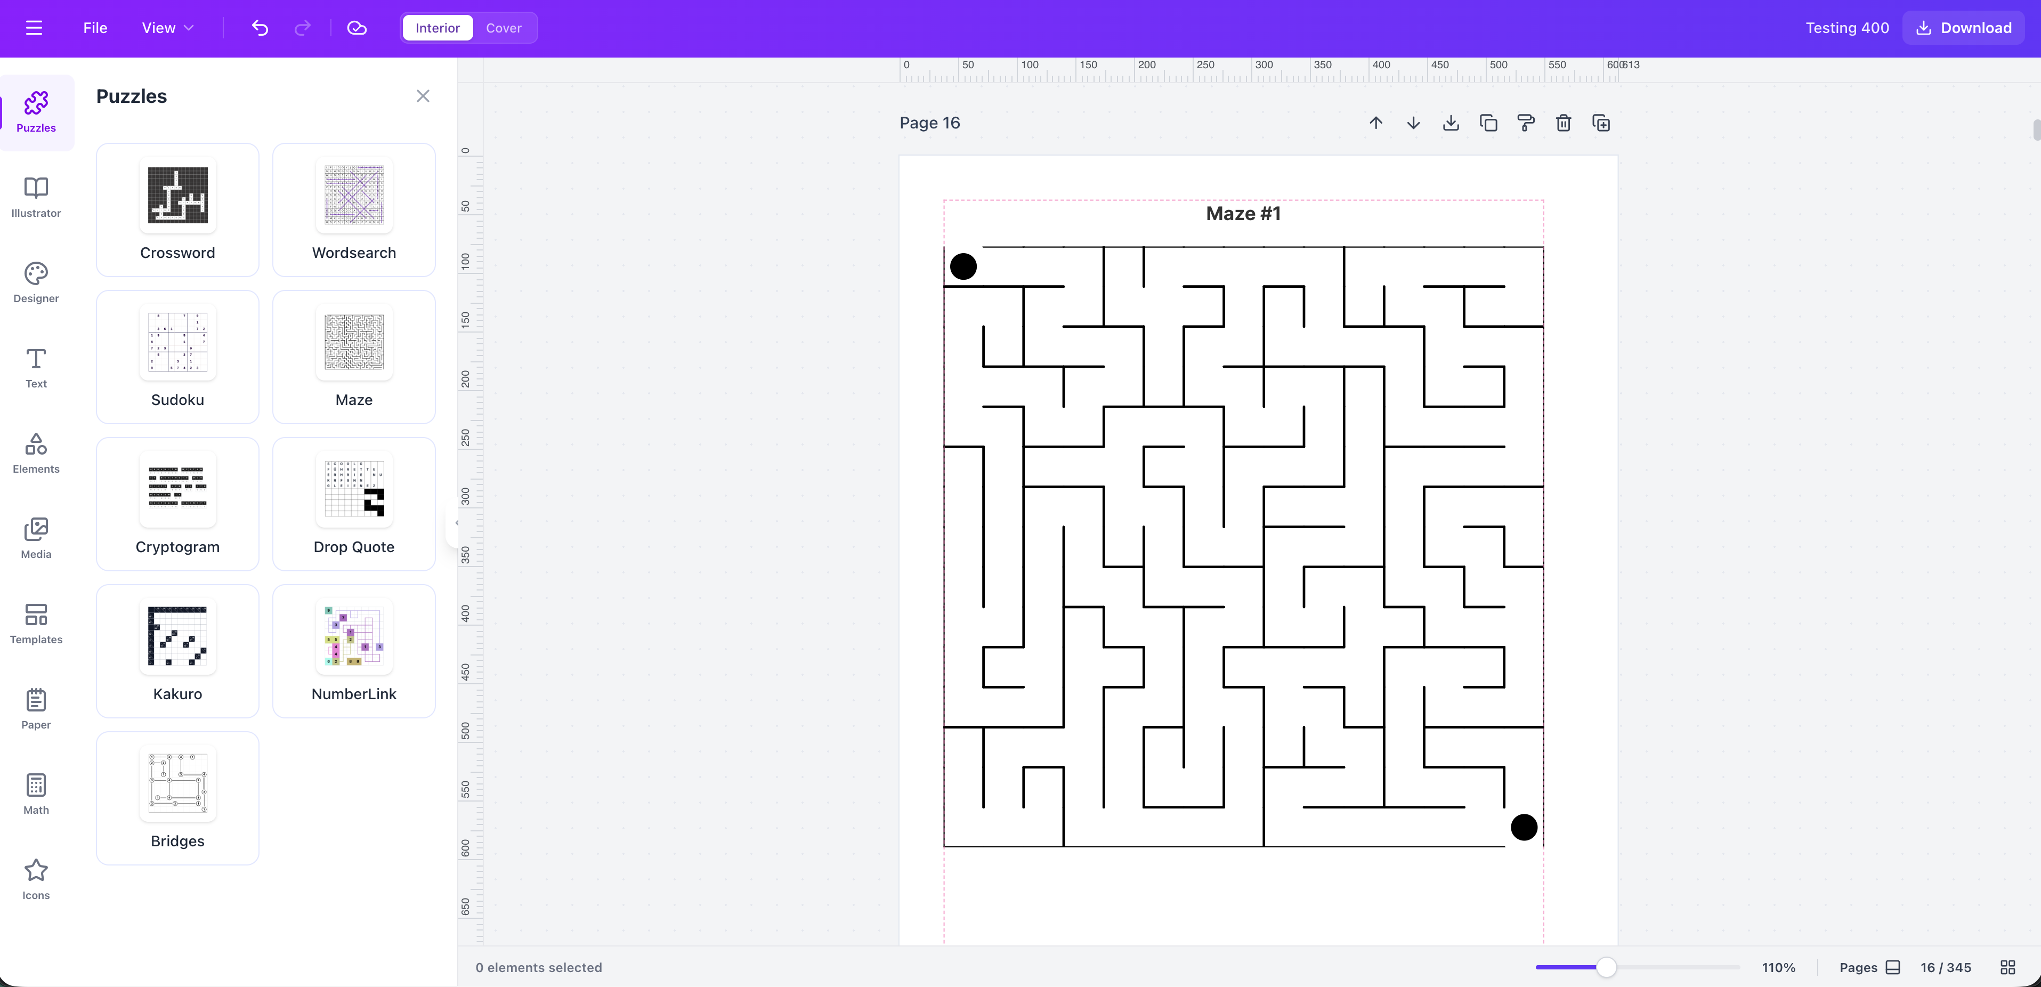Select the Interior mode toggle
Image resolution: width=2041 pixels, height=987 pixels.
coord(436,28)
